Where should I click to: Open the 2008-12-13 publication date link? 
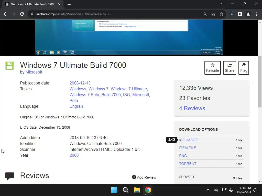[80, 83]
